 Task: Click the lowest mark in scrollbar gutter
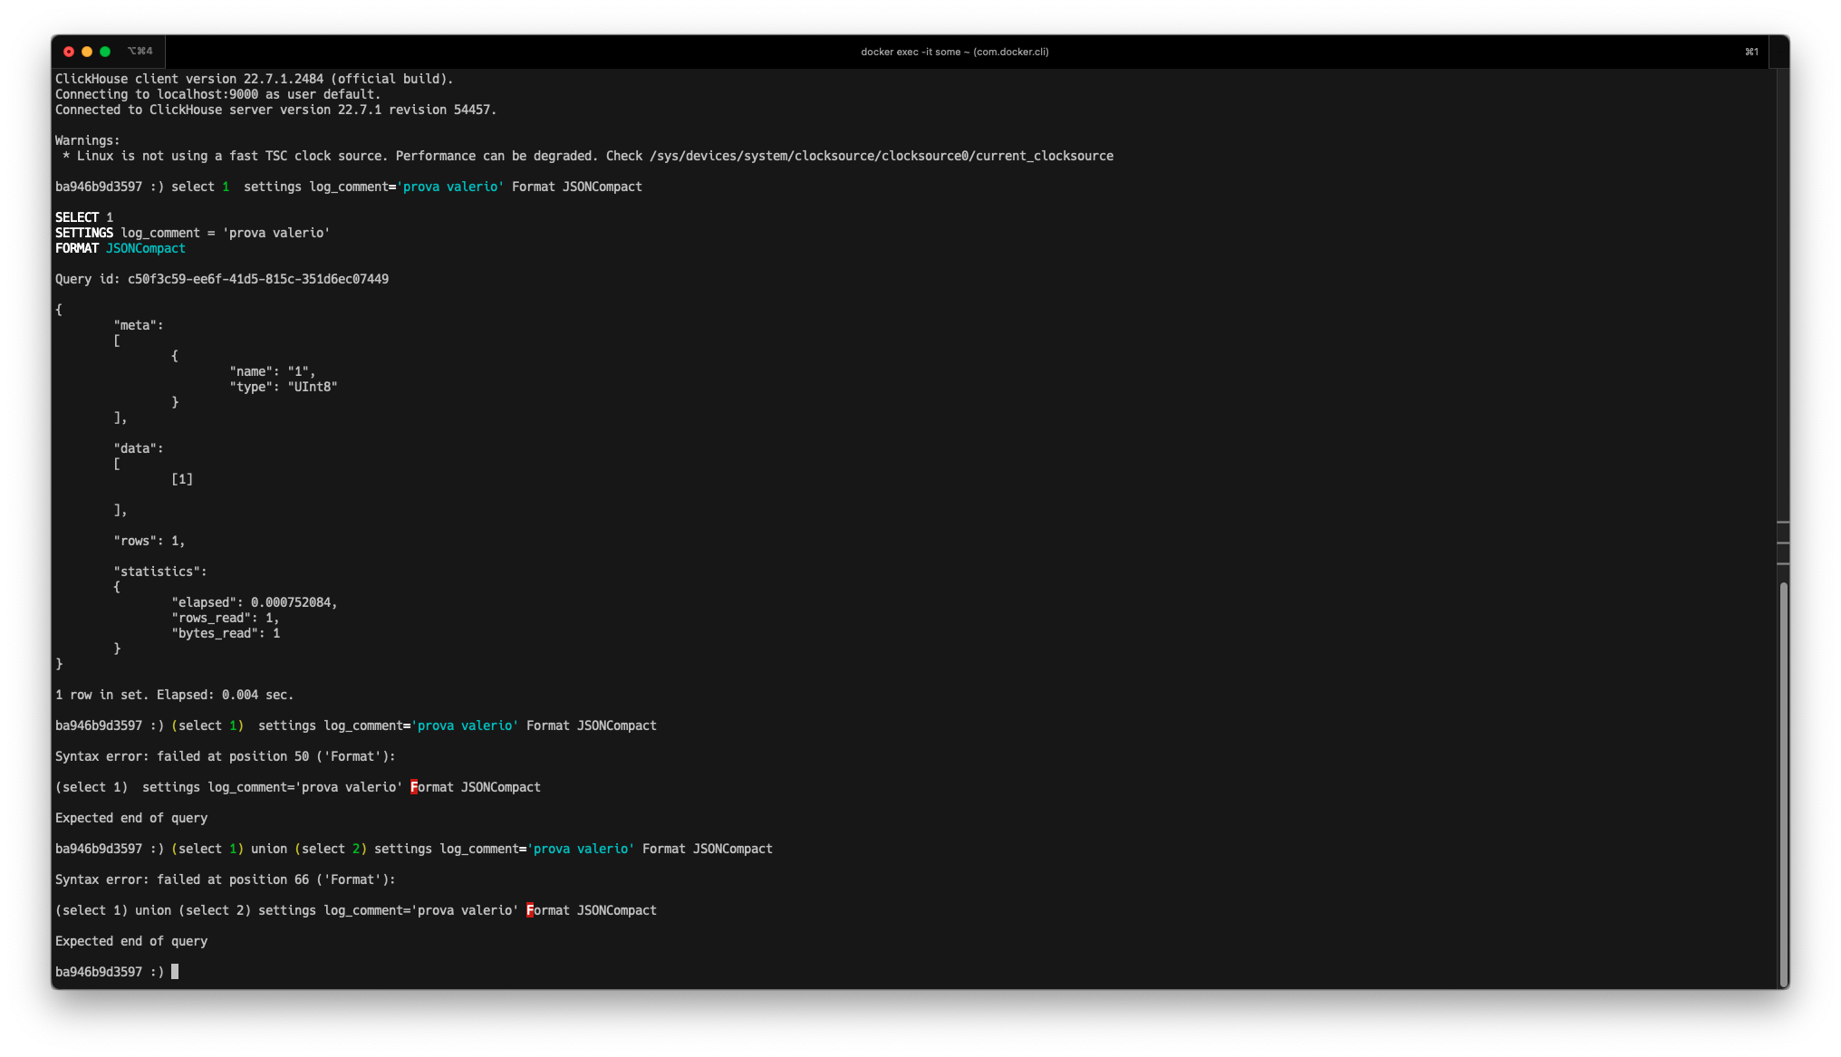(1783, 564)
